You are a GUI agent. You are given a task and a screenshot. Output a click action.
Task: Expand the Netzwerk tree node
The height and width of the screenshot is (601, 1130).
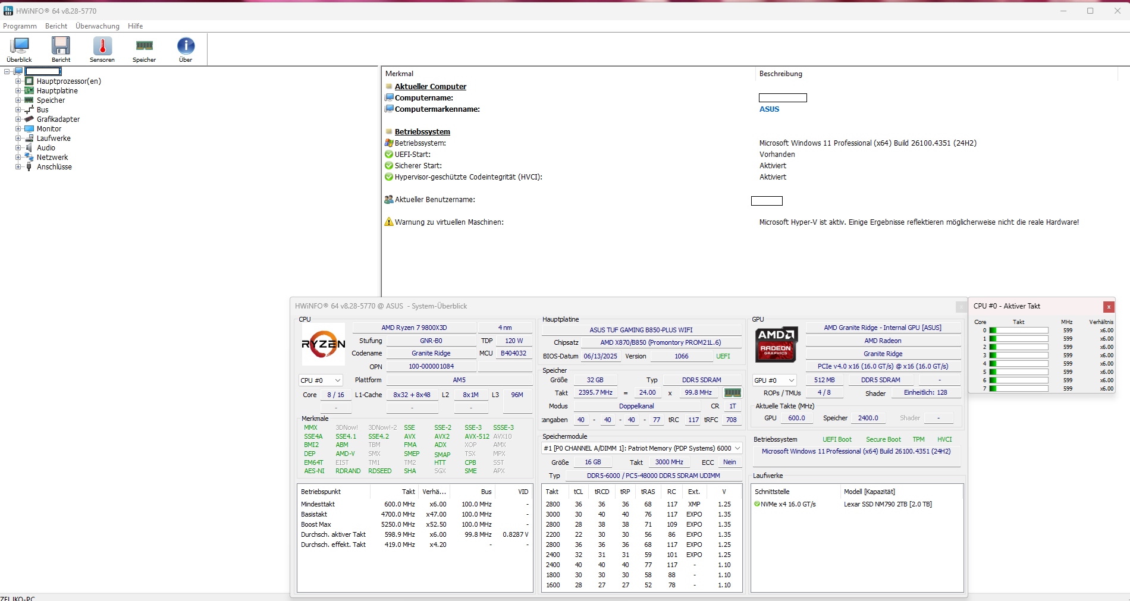pos(18,158)
